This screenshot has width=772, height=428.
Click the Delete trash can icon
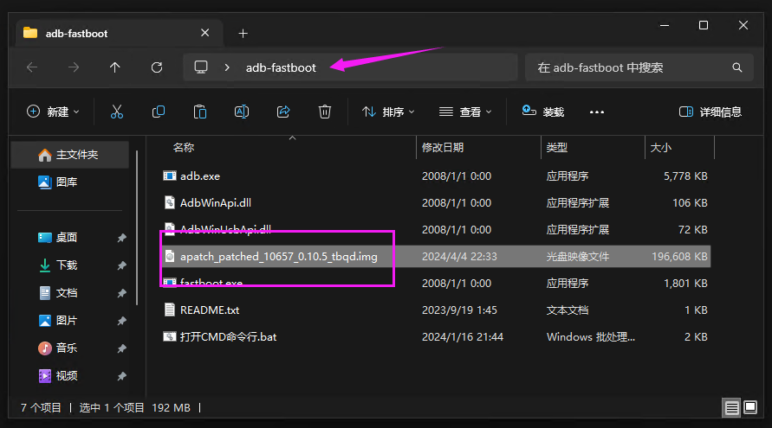325,112
